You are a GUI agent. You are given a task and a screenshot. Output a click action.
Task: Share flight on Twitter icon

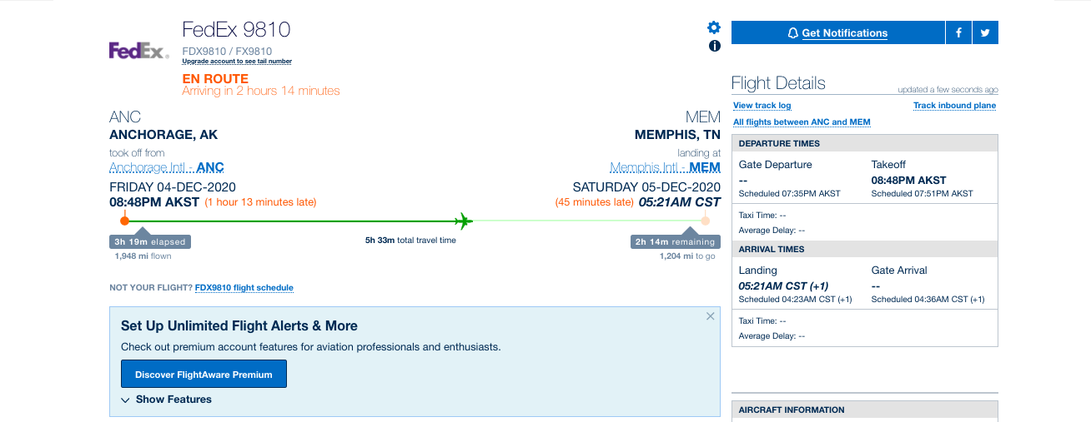pyautogui.click(x=985, y=32)
